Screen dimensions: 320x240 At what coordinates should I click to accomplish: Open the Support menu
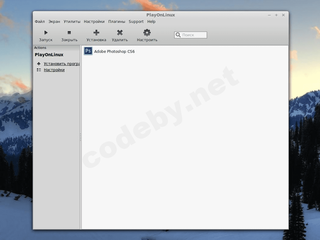point(136,22)
